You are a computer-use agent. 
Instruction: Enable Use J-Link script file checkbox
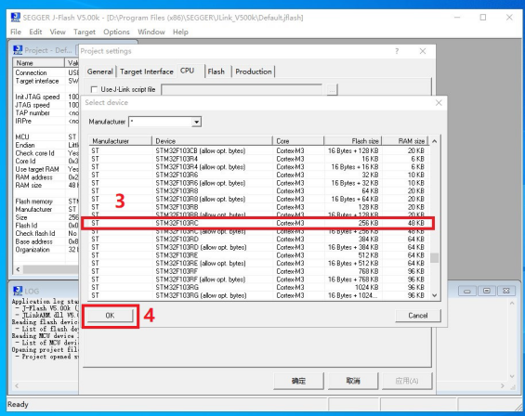[x=95, y=89]
